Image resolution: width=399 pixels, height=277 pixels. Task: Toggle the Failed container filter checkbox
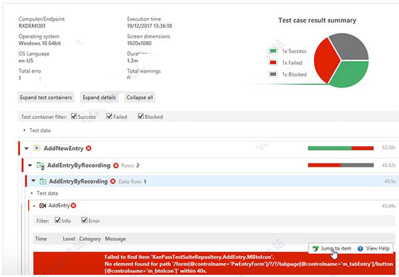(x=110, y=117)
